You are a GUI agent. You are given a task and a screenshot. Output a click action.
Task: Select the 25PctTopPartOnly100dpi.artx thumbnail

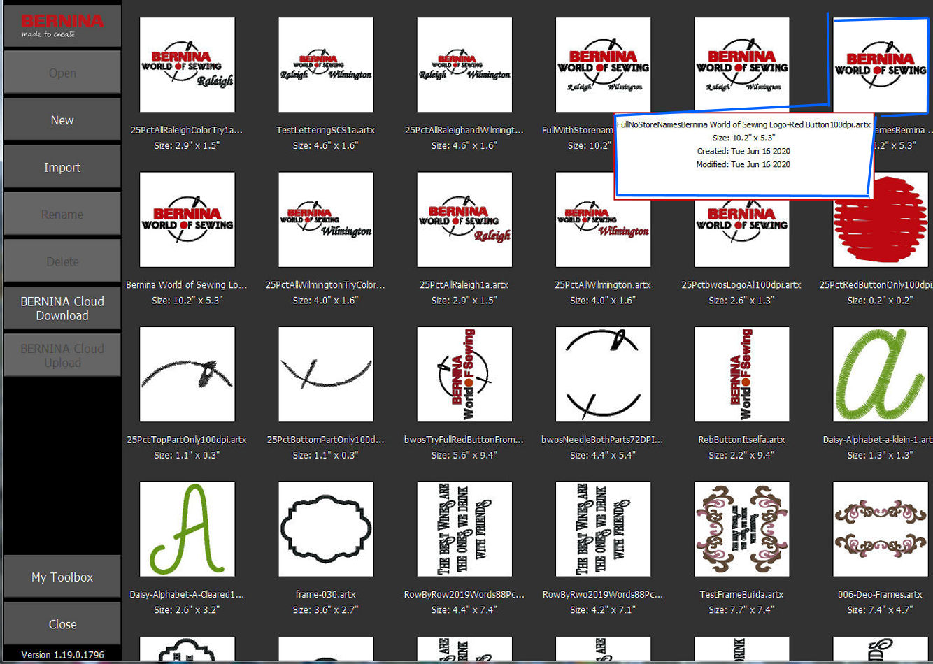[x=187, y=374]
